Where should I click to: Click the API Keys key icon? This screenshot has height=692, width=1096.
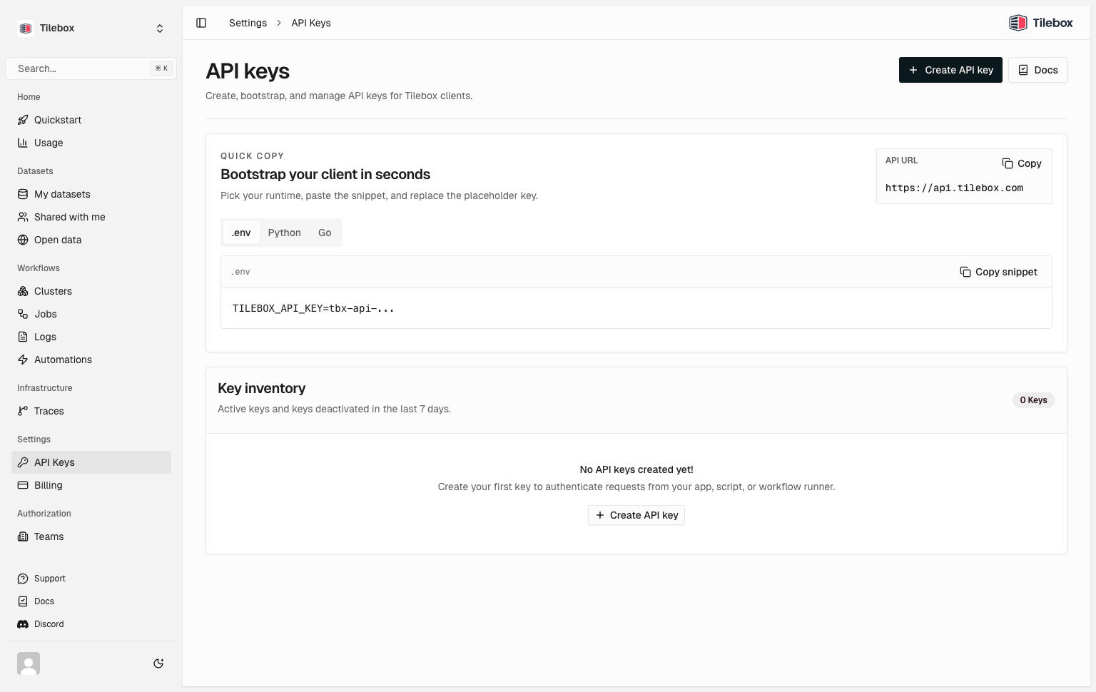click(x=23, y=462)
